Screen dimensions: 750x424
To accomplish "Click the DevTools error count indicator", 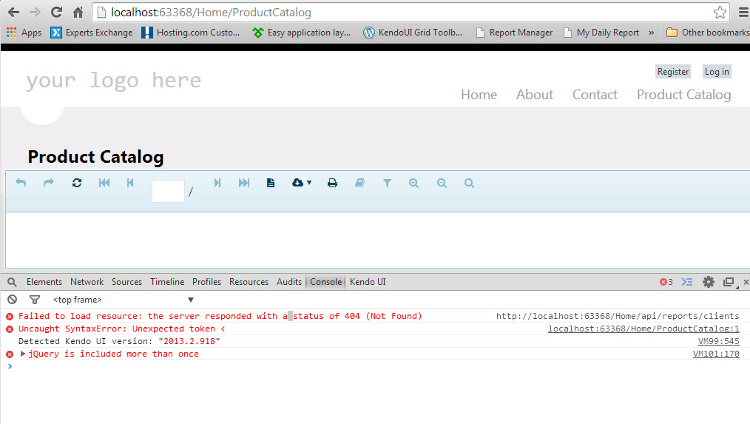I will click(666, 282).
